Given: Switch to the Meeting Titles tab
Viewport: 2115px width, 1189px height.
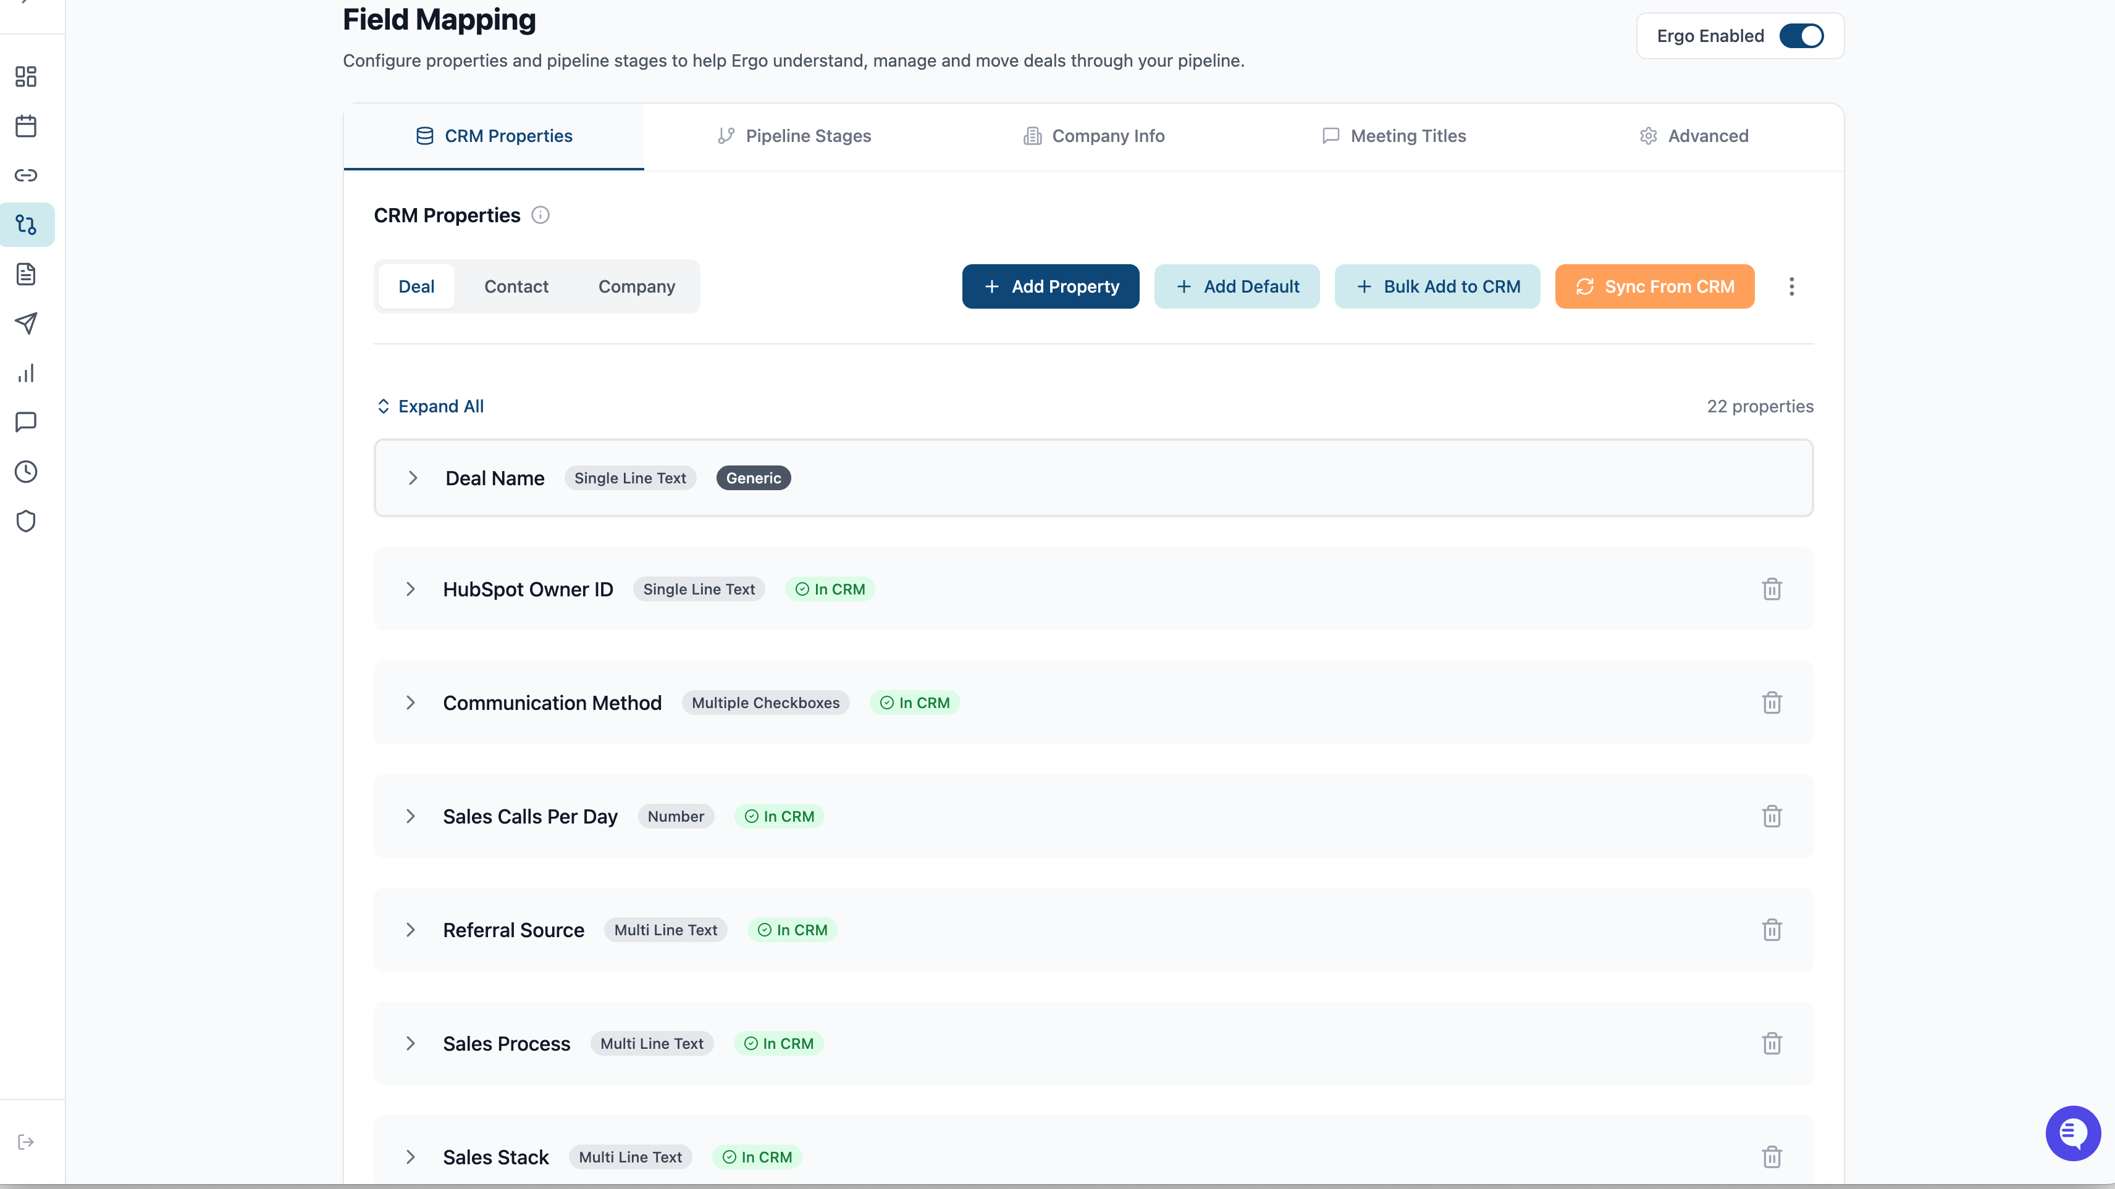Looking at the screenshot, I should [1394, 136].
